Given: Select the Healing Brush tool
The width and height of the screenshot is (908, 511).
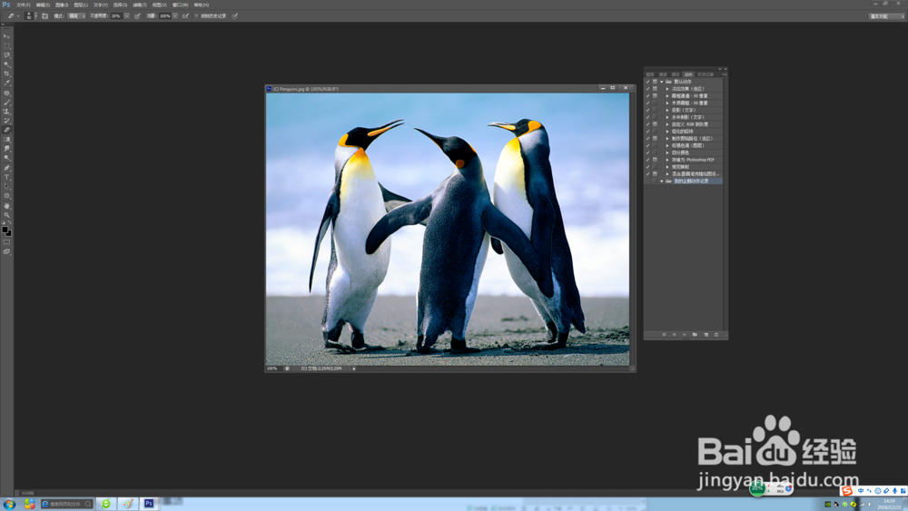Looking at the screenshot, I should click(7, 93).
